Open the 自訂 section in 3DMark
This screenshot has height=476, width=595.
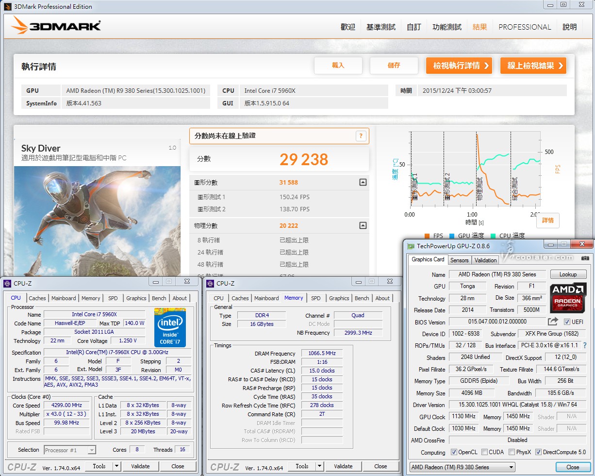(x=414, y=27)
